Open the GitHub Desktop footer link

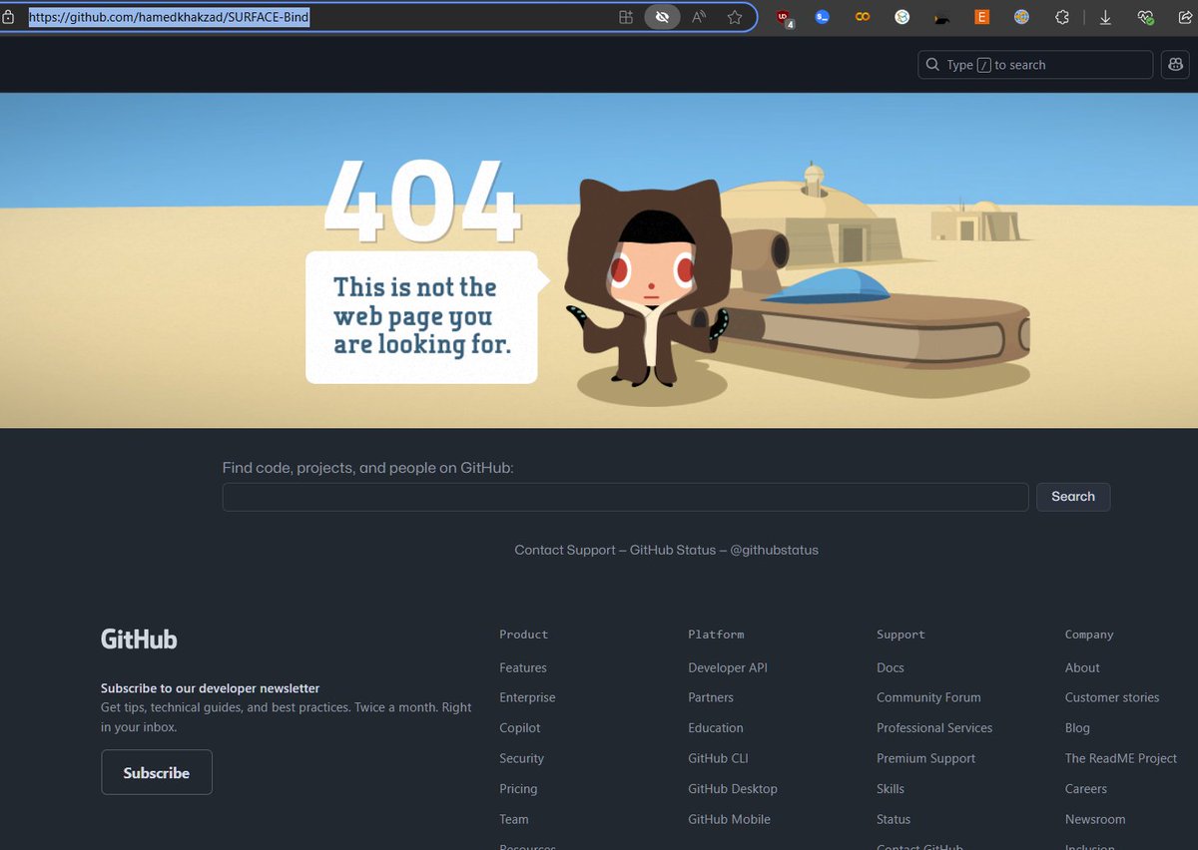(733, 788)
